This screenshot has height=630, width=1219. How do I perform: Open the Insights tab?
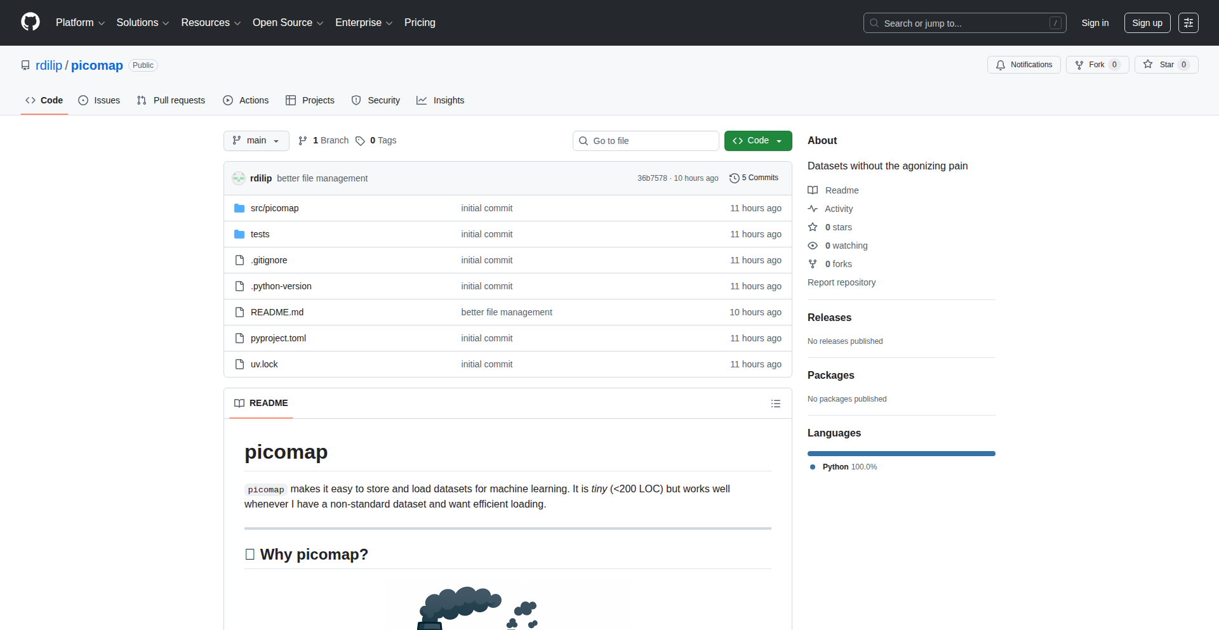tap(441, 100)
